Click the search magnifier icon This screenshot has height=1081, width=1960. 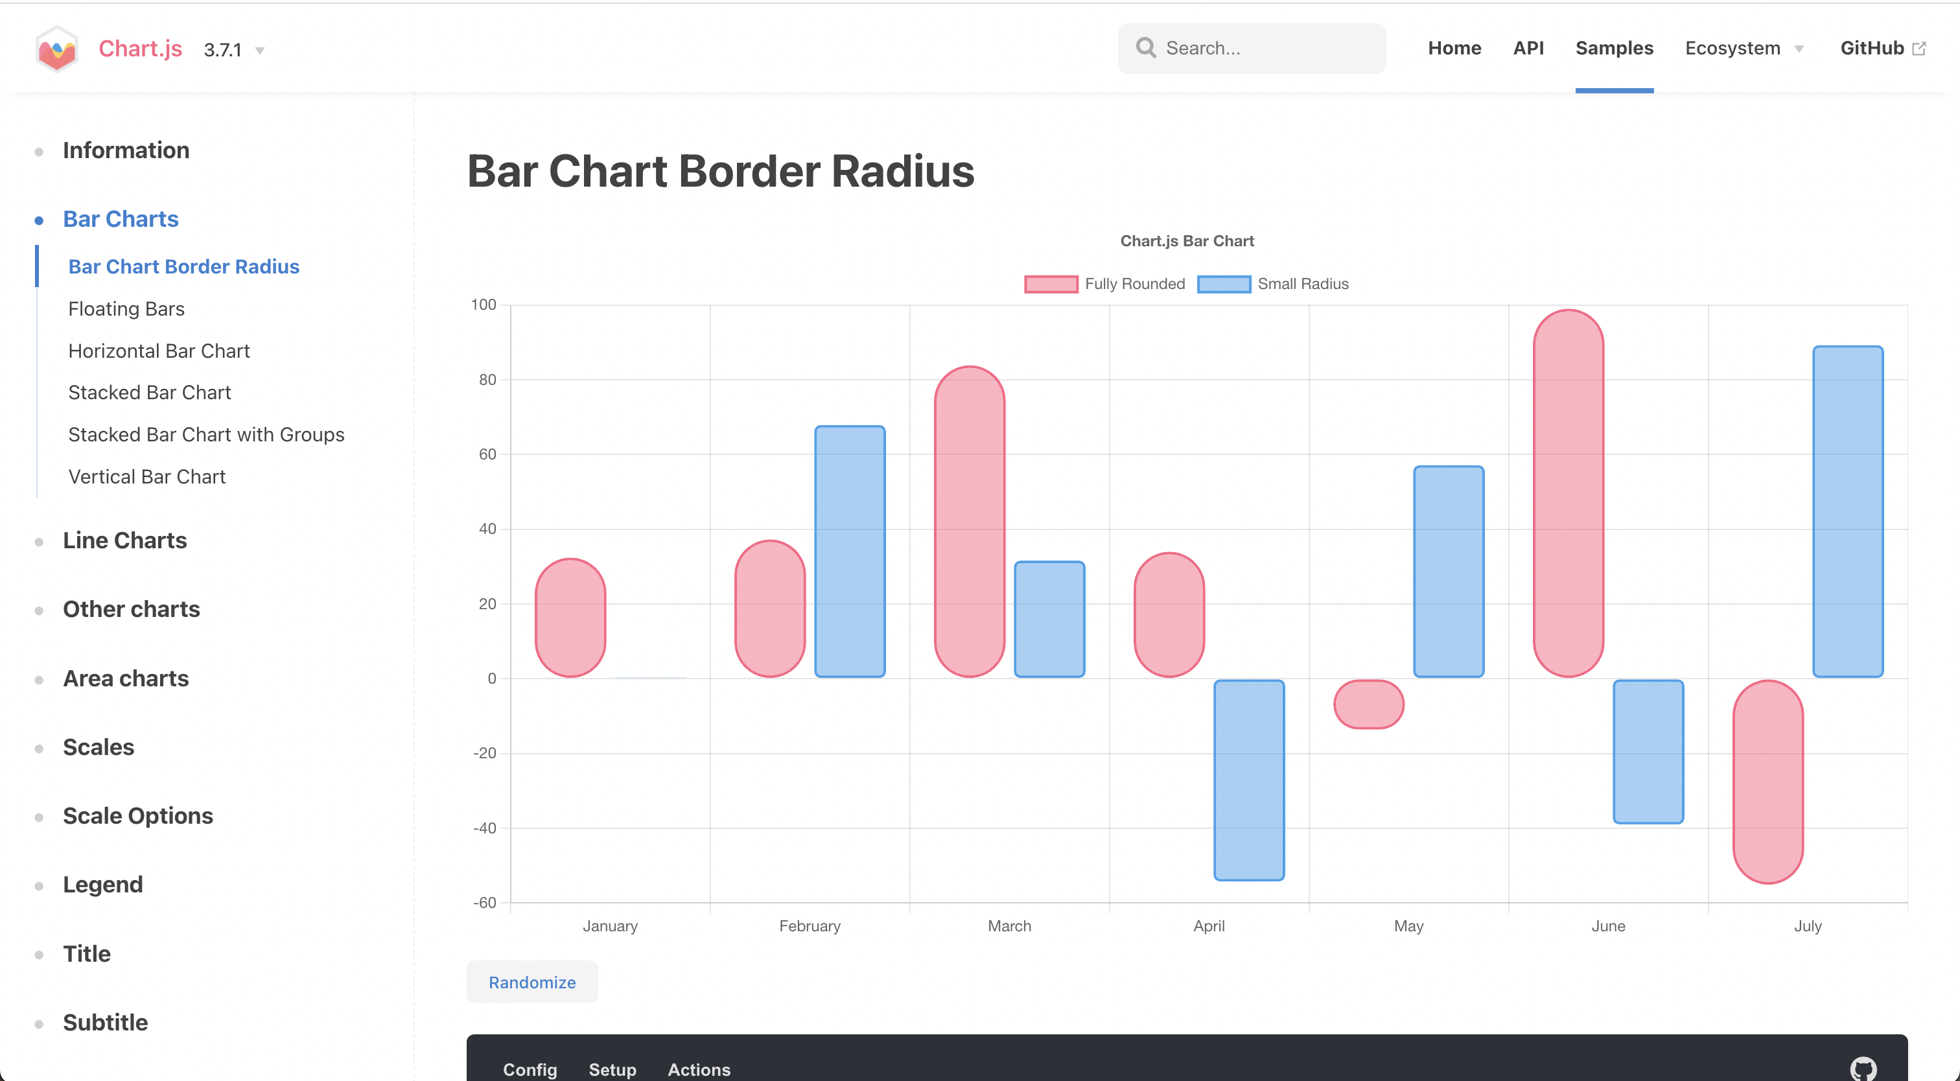(1145, 48)
